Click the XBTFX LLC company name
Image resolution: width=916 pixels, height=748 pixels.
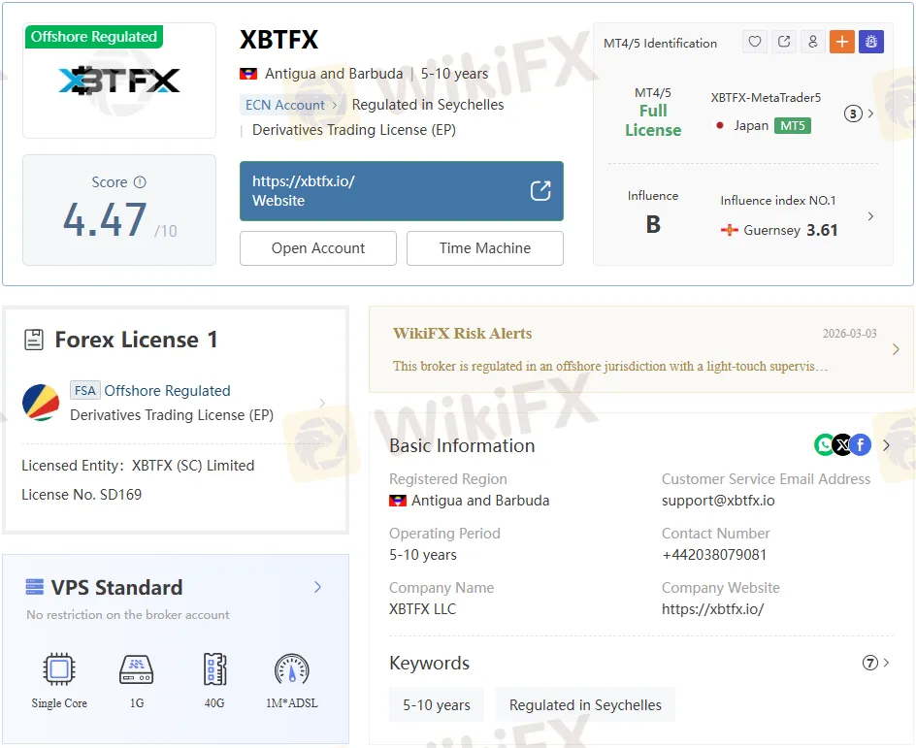tap(422, 609)
